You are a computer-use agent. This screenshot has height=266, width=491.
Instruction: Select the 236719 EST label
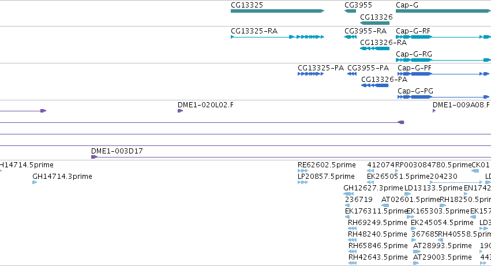click(x=359, y=200)
